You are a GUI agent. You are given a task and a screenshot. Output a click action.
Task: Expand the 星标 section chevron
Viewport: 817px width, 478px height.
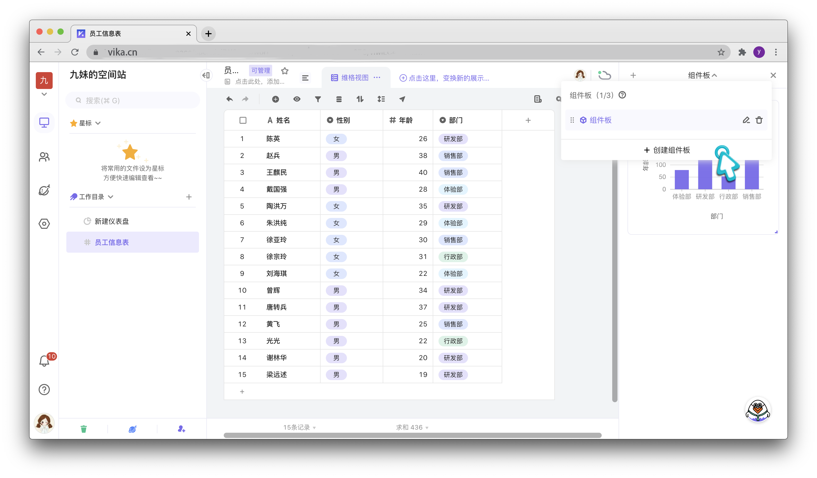click(98, 123)
